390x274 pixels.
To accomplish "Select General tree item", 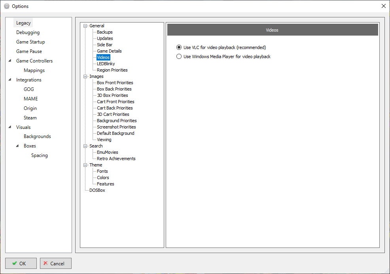I will 97,26.
